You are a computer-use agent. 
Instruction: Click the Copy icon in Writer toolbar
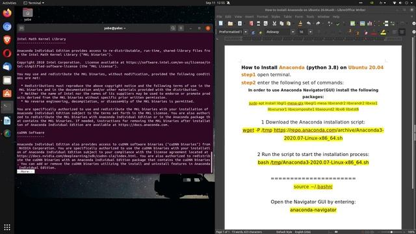[x=281, y=23]
